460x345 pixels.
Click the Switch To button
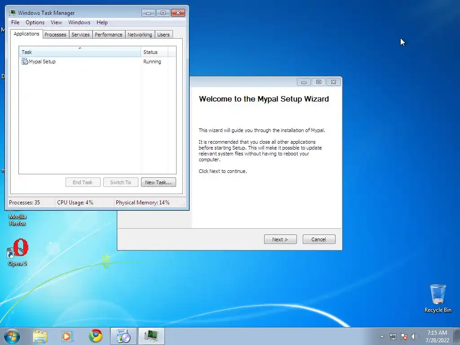[x=120, y=182]
